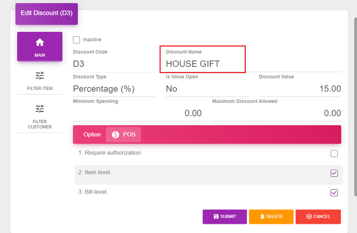This screenshot has height=233, width=357.
Task: Click the save icon on Submit button
Action: [216, 217]
